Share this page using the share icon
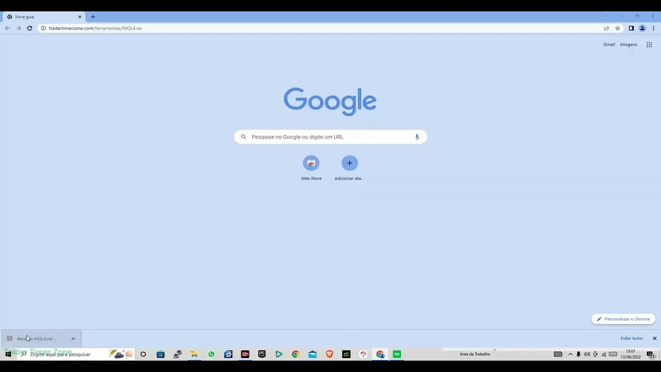This screenshot has width=661, height=372. coord(607,28)
